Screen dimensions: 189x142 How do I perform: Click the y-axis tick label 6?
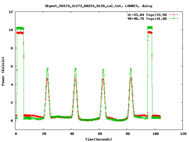point(12,66)
